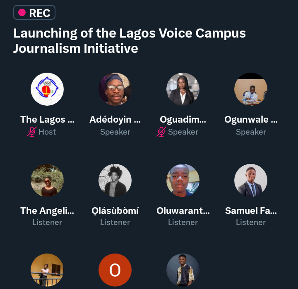Open Samuel Fa listener profile photo
Screen dimensions: 298x289
[251, 180]
